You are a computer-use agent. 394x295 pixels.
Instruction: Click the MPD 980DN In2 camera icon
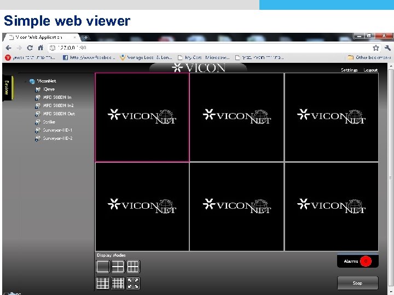[x=38, y=105]
